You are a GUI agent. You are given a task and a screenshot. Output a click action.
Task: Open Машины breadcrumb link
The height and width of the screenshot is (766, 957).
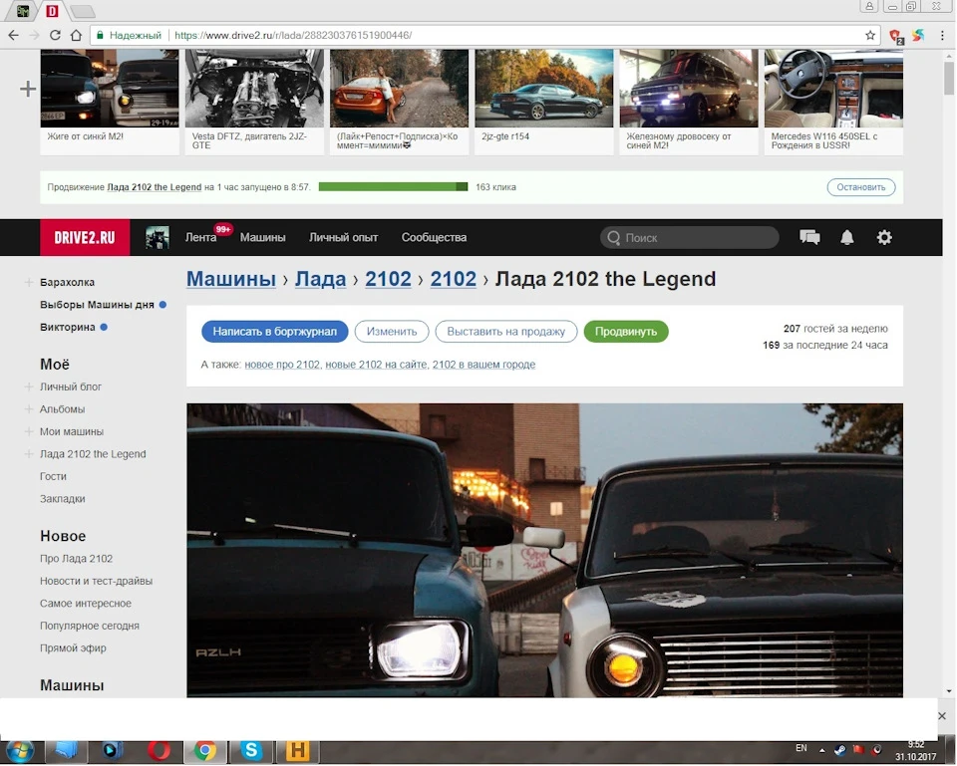click(230, 279)
